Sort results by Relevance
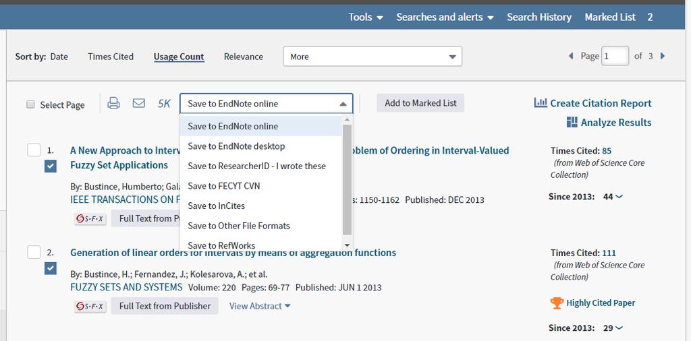The width and height of the screenshot is (691, 341). 243,57
